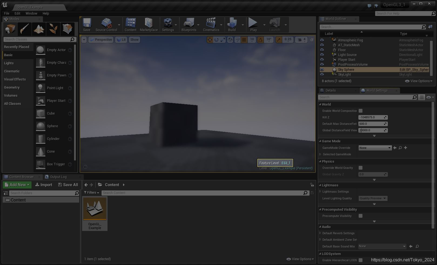
Task: Select the OpenGL_Example asset thumbnail
Action: point(95,208)
